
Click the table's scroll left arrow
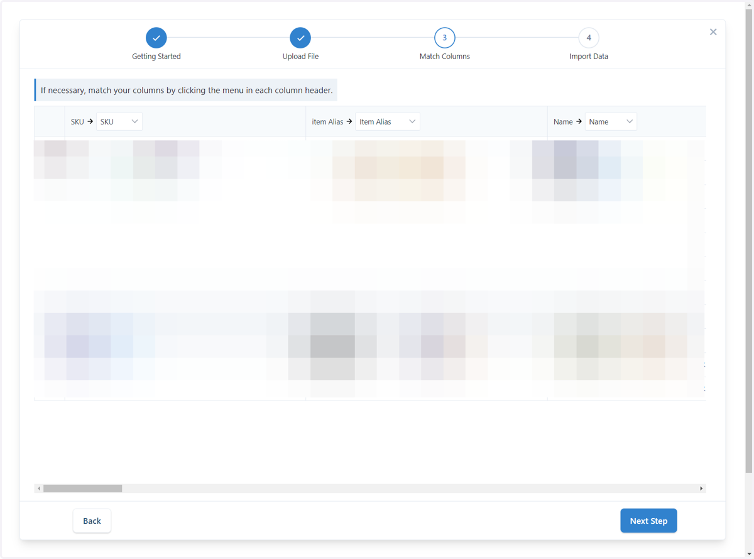coord(39,489)
